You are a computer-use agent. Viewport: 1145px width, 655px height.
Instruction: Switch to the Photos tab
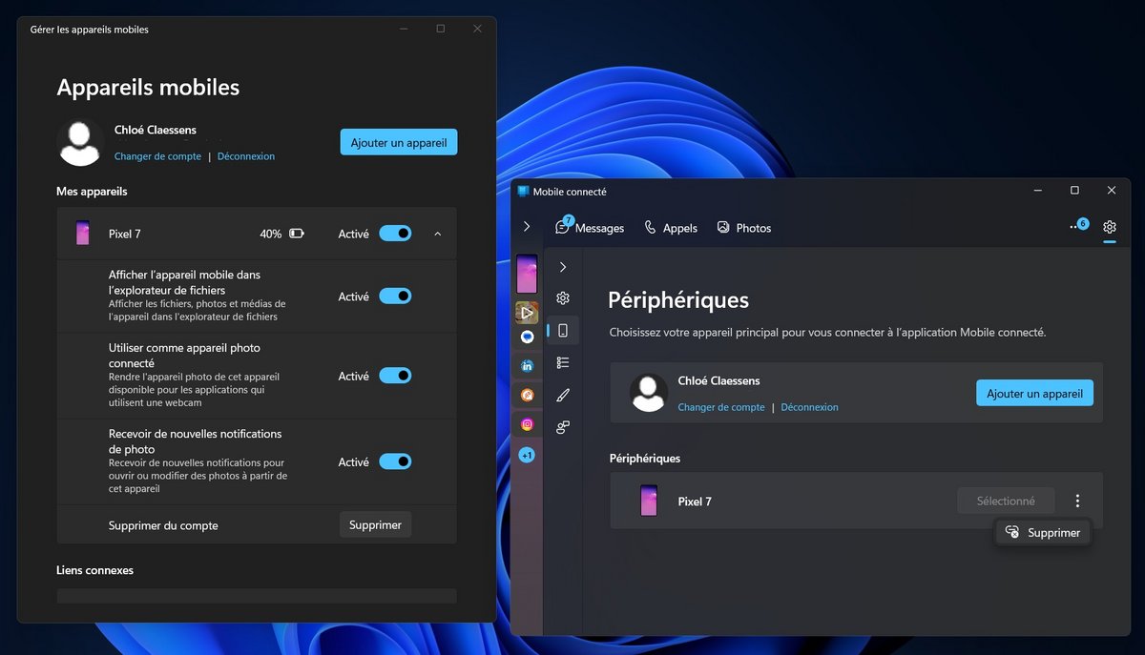(743, 228)
